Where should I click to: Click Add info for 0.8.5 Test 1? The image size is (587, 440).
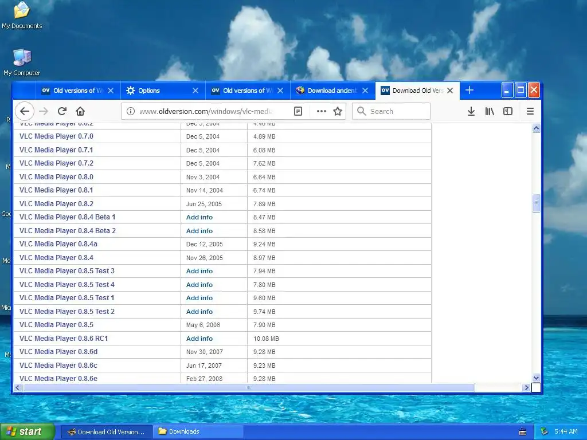tap(199, 298)
